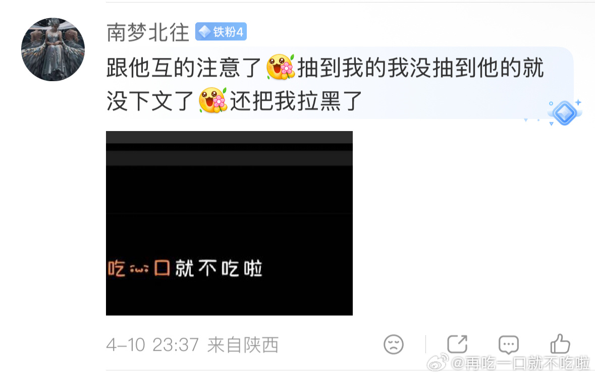595x377 pixels.
Task: Click the 4-10 23:37 timestamp
Action: (x=152, y=345)
